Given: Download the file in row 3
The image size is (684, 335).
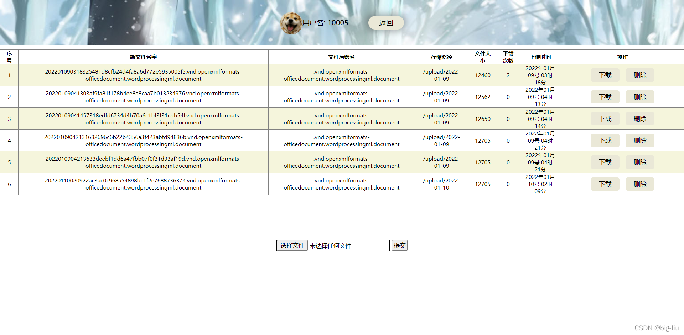Looking at the screenshot, I should point(605,119).
